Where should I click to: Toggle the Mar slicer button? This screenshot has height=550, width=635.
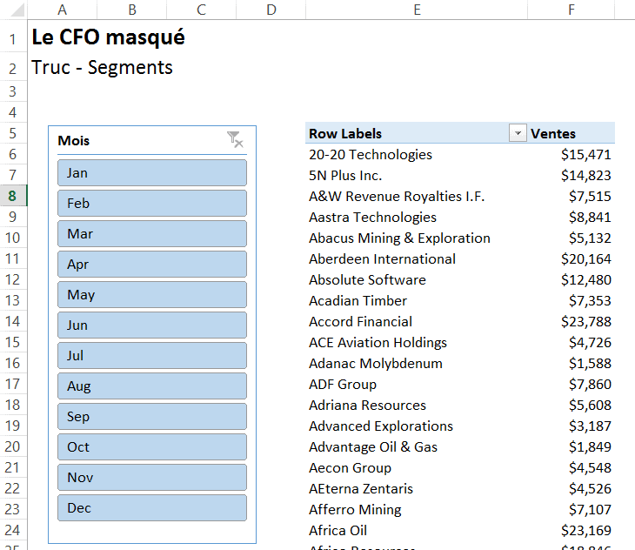(152, 233)
